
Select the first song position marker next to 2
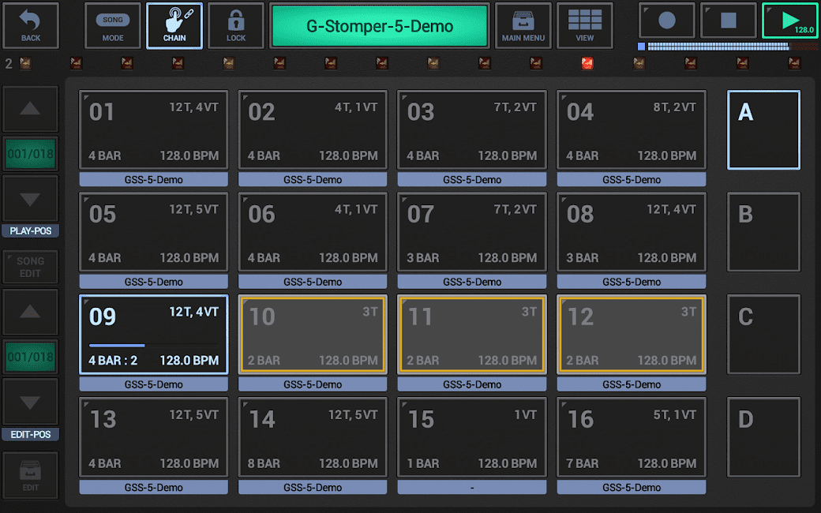[25, 63]
